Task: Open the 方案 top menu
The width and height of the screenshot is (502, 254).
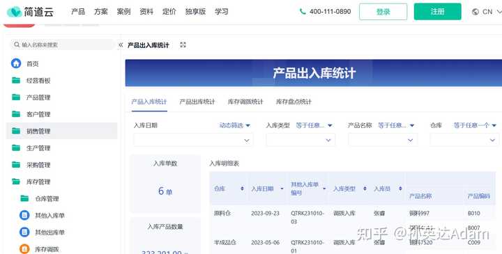Action: (101, 12)
